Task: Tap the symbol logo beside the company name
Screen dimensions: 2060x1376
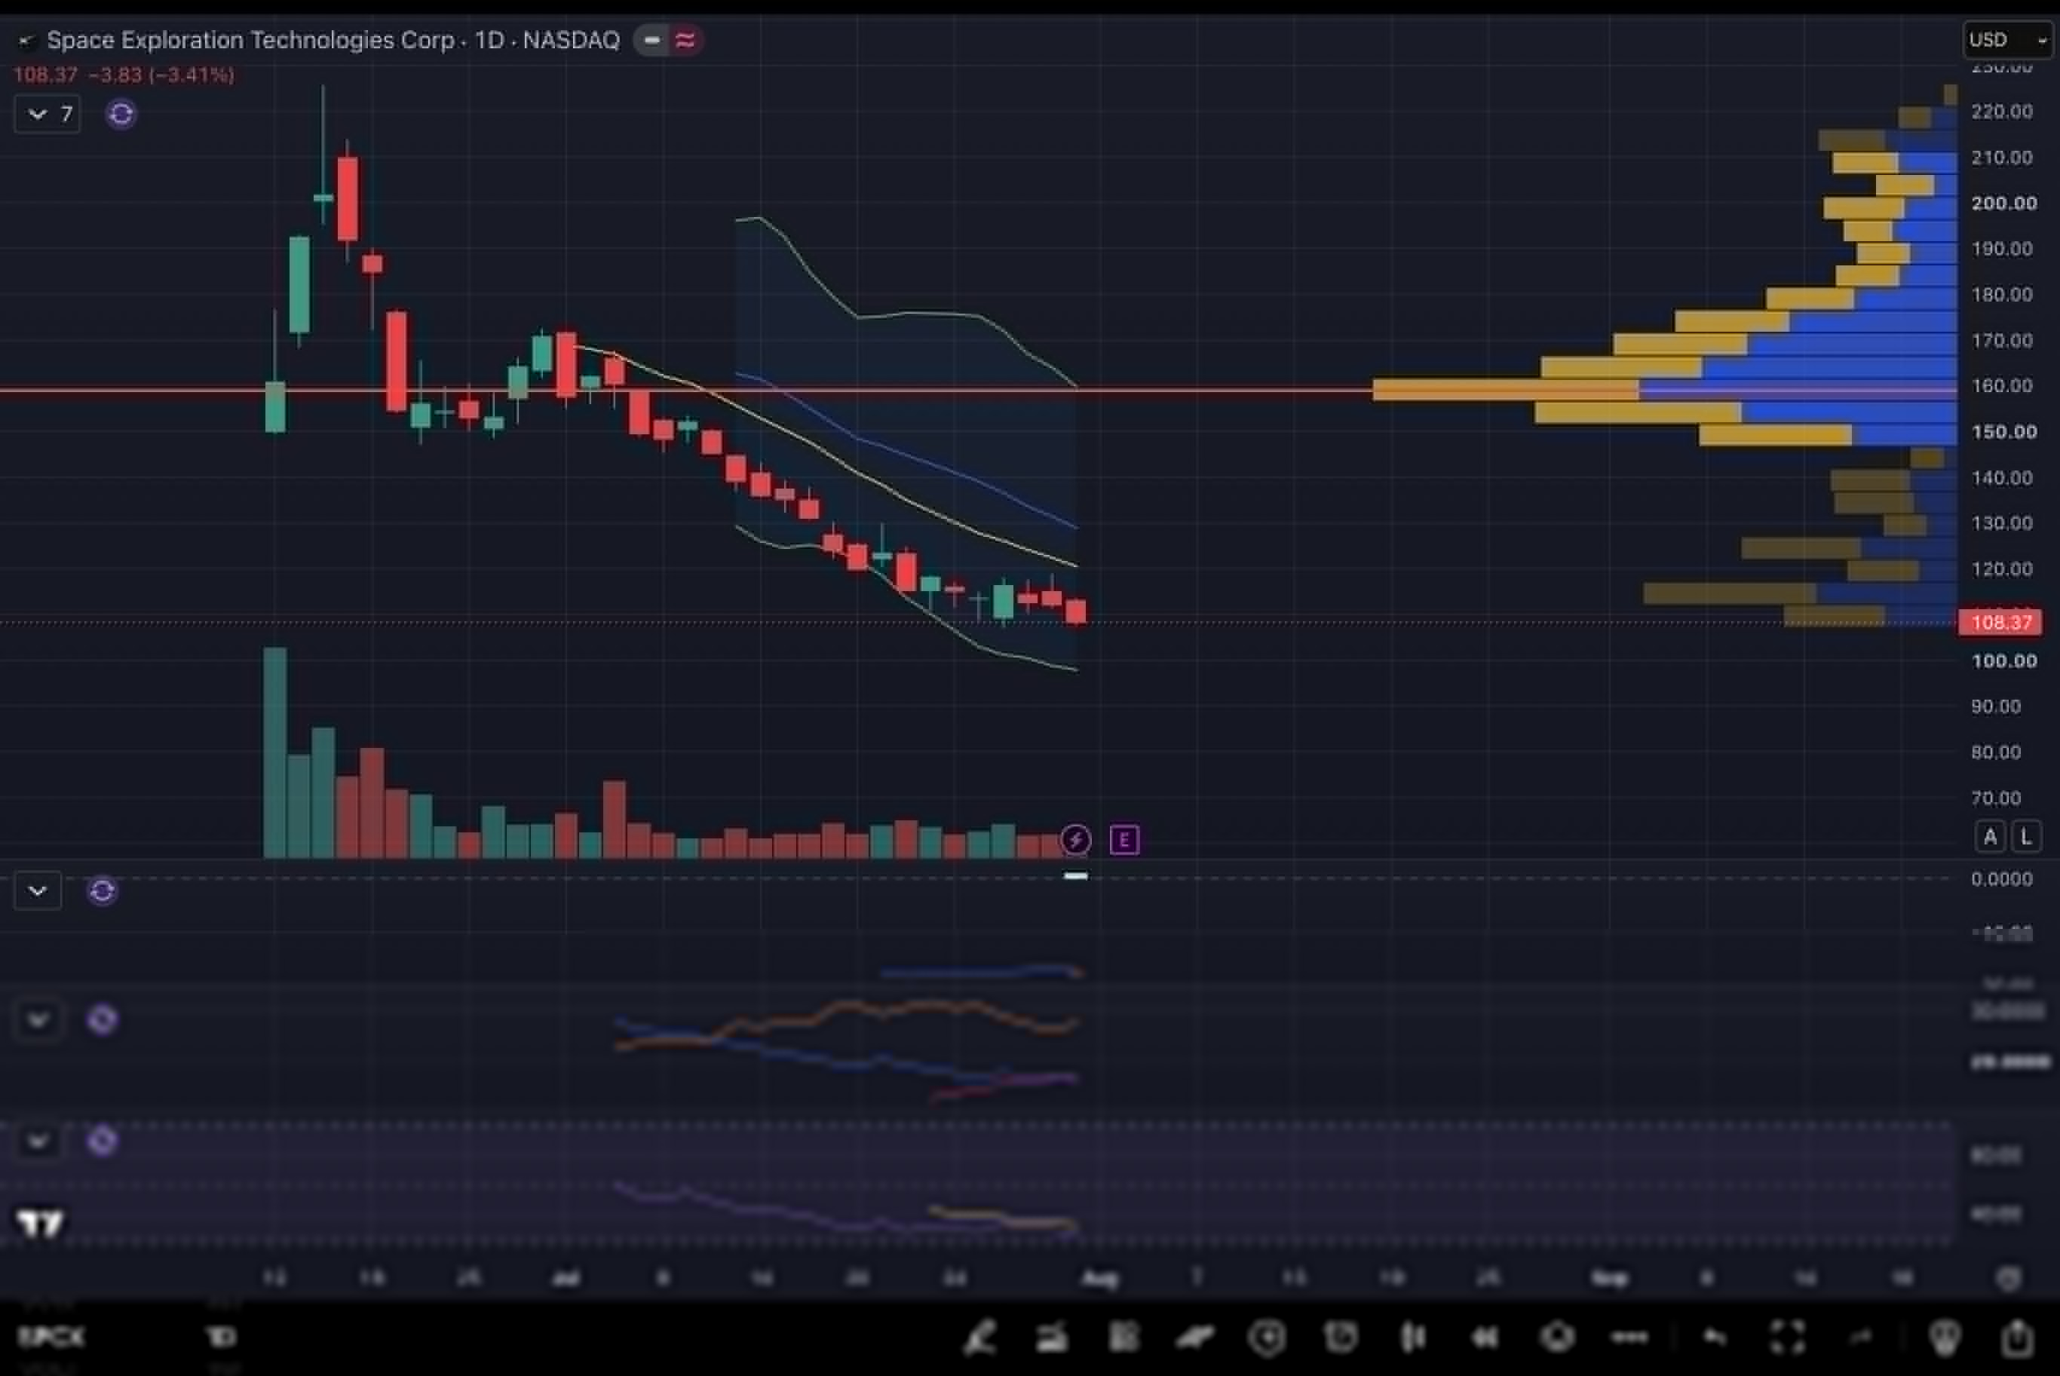Action: click(x=26, y=41)
